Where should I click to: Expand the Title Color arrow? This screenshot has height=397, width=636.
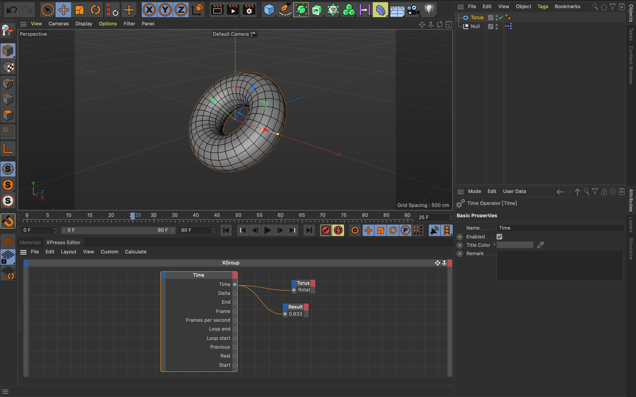click(494, 244)
